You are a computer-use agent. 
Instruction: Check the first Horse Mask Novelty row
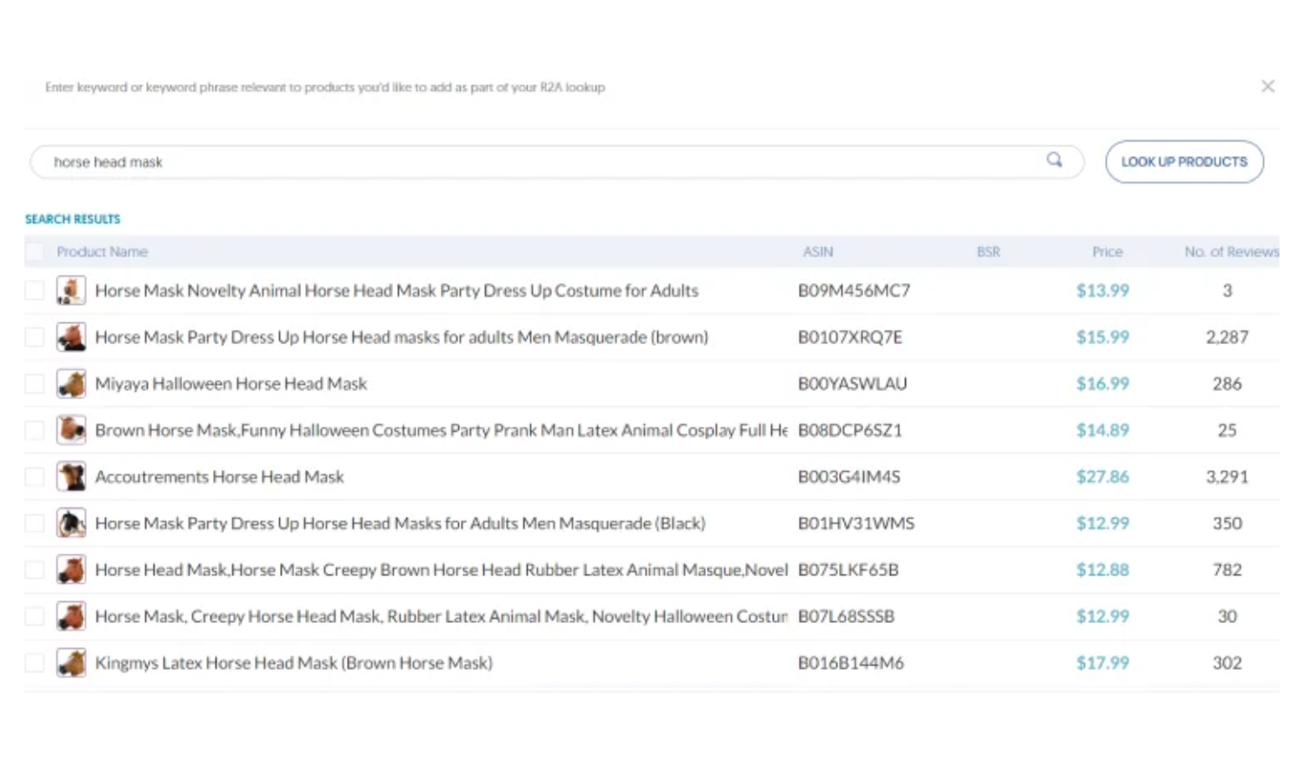click(x=34, y=289)
